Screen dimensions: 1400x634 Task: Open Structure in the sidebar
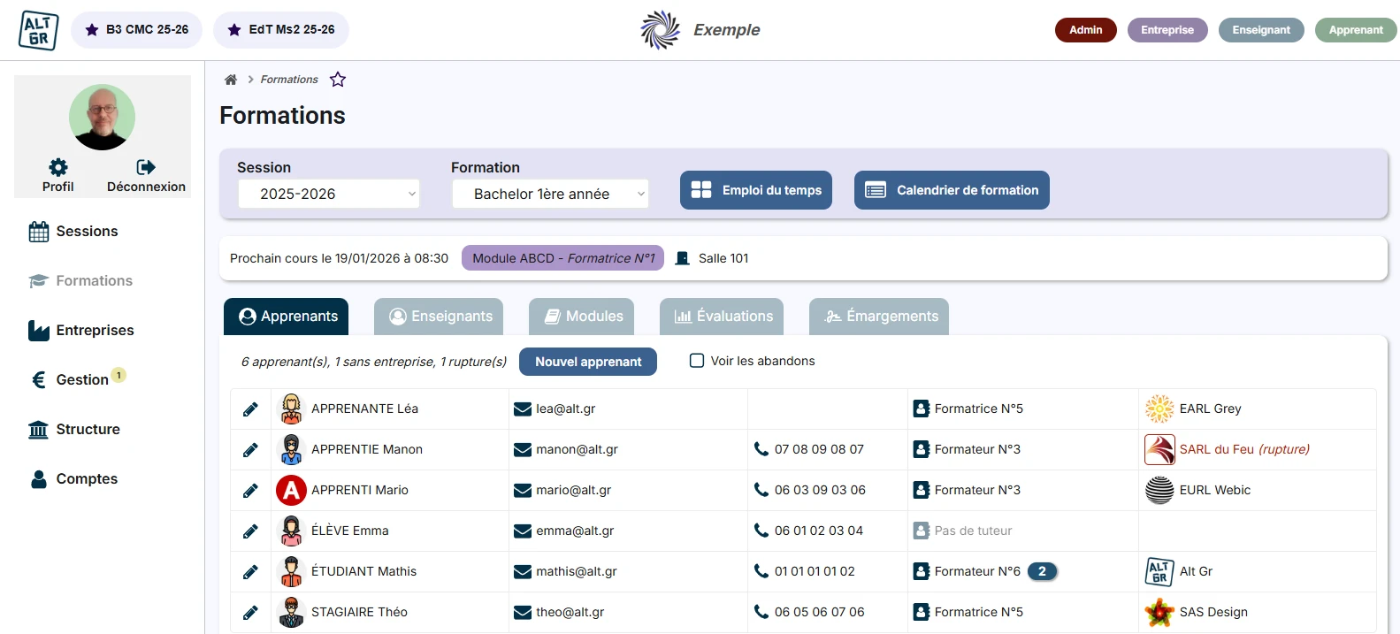click(74, 430)
